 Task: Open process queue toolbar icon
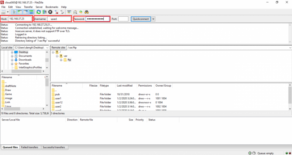[x=44, y=12]
